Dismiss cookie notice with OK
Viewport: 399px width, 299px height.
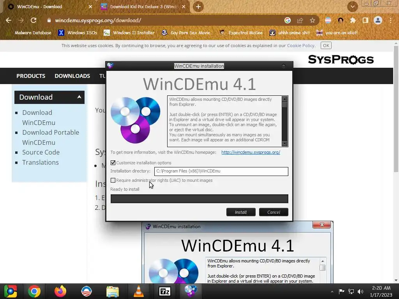click(x=326, y=46)
